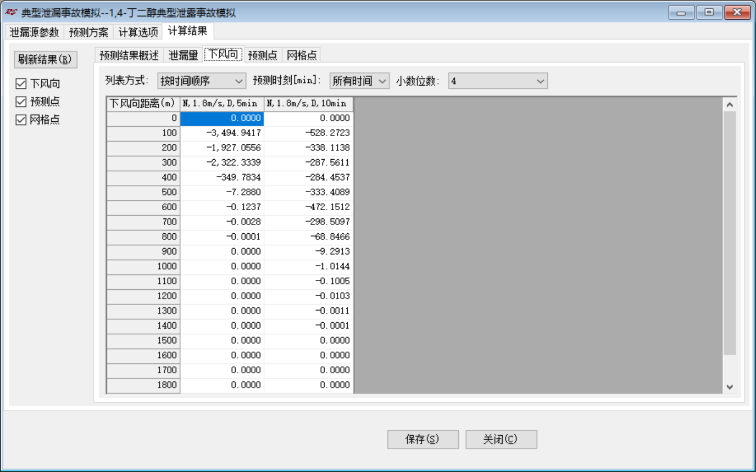Click the application icon in the title bar

pos(11,13)
